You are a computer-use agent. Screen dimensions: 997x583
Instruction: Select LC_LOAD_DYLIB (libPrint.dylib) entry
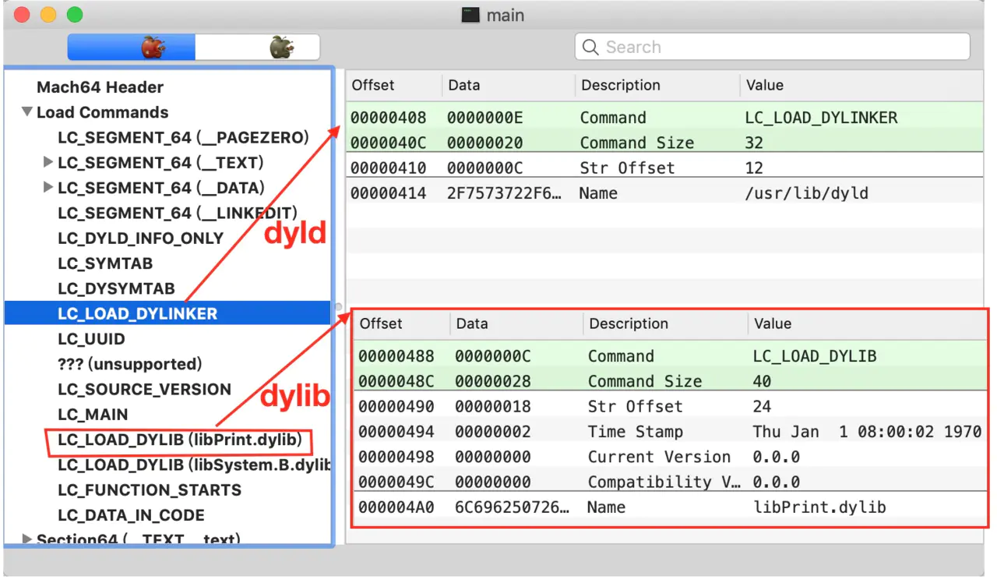click(179, 440)
